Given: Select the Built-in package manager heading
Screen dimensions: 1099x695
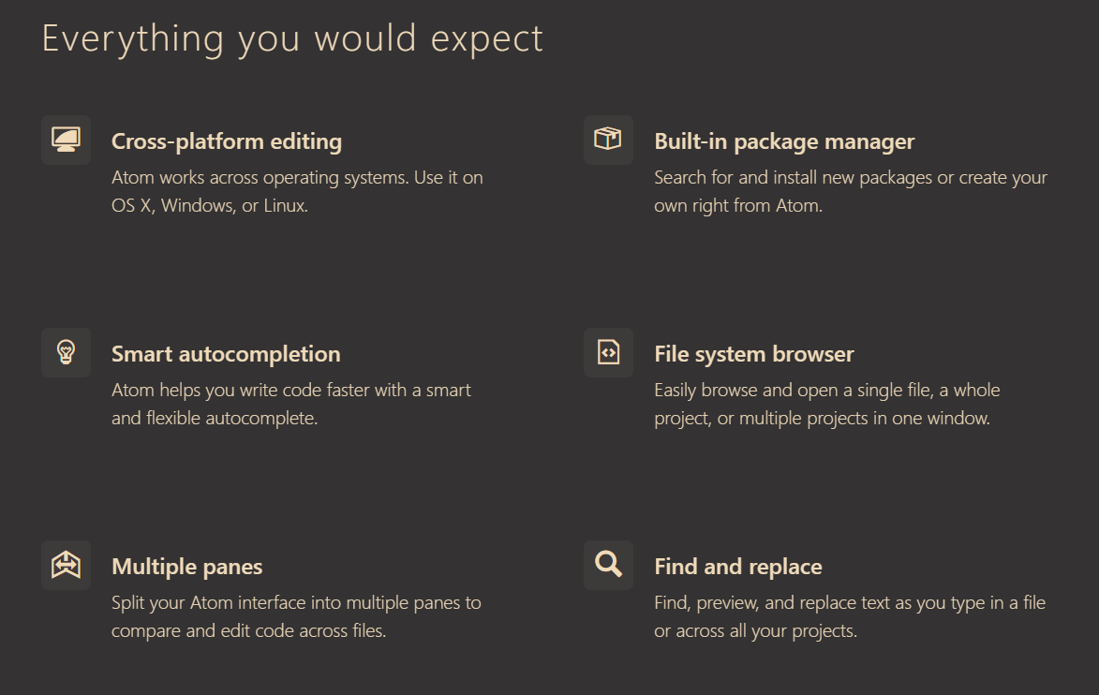Looking at the screenshot, I should click(x=784, y=141).
